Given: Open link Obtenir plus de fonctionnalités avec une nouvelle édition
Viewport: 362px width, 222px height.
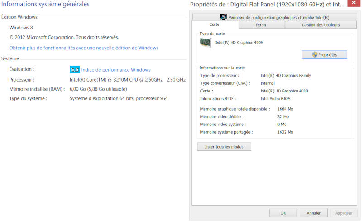Looking at the screenshot, I should 84,48.
